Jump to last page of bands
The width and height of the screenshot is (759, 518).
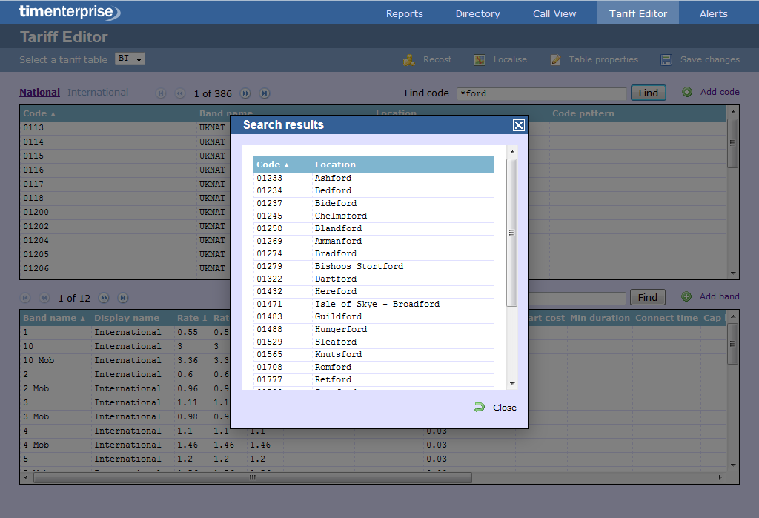(123, 298)
